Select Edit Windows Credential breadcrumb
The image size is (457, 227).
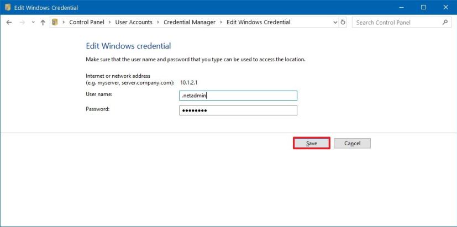click(258, 22)
